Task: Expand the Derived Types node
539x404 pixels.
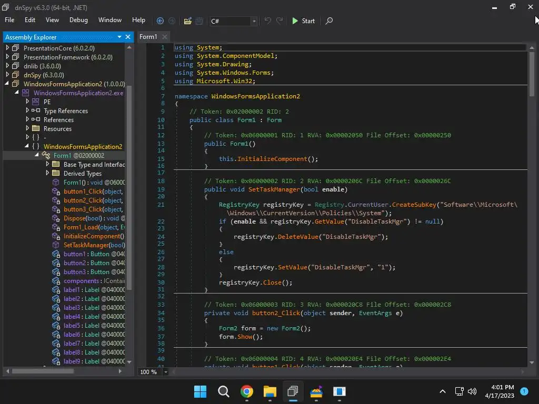Action: pos(47,173)
